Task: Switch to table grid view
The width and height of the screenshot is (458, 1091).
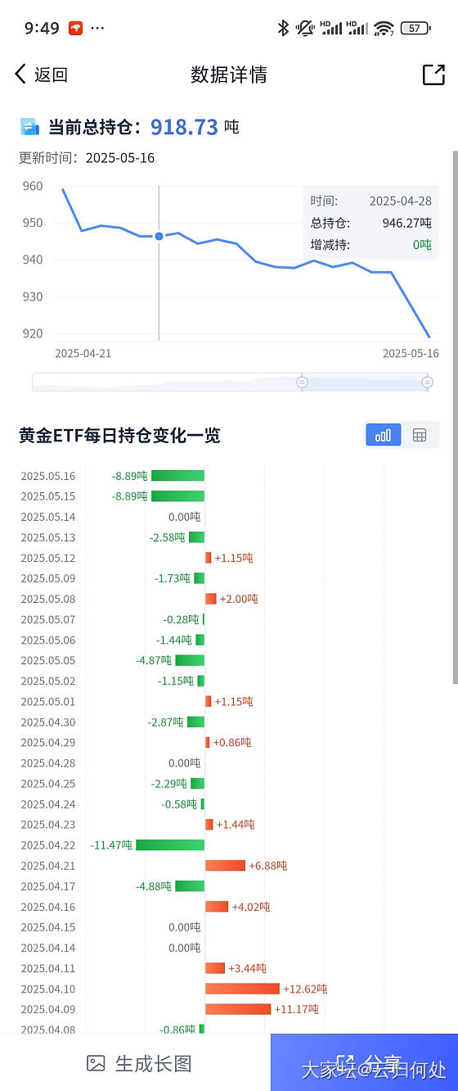Action: pos(420,435)
